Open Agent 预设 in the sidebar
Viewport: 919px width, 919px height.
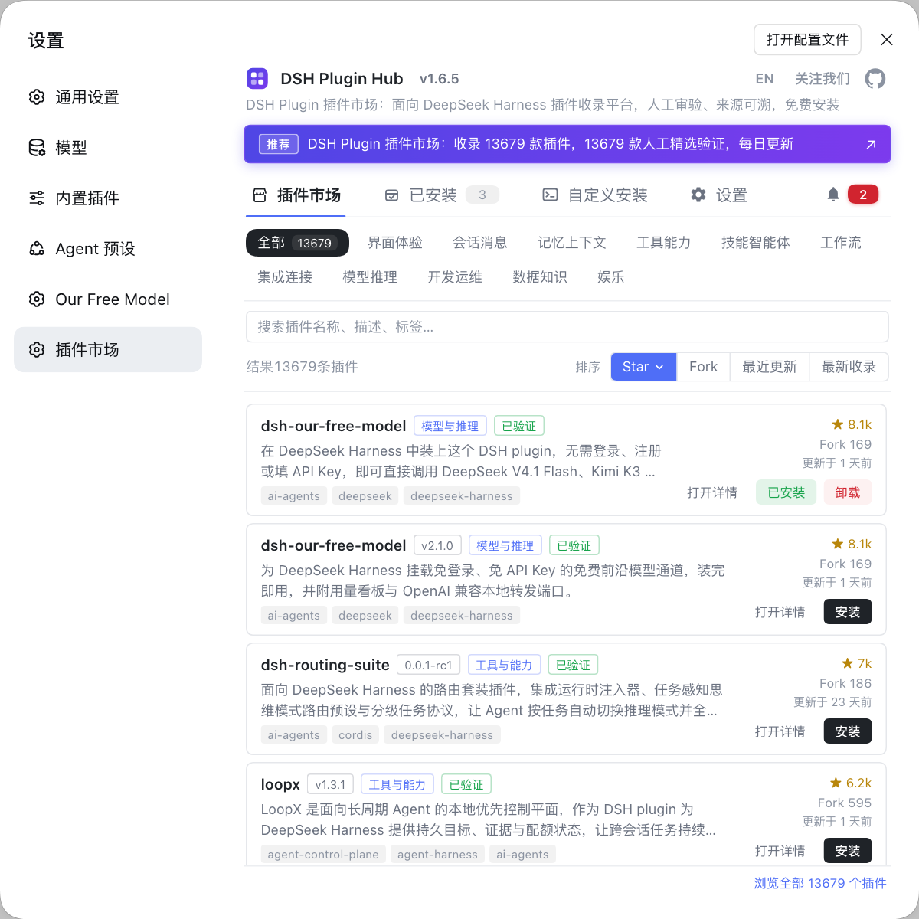pos(108,249)
